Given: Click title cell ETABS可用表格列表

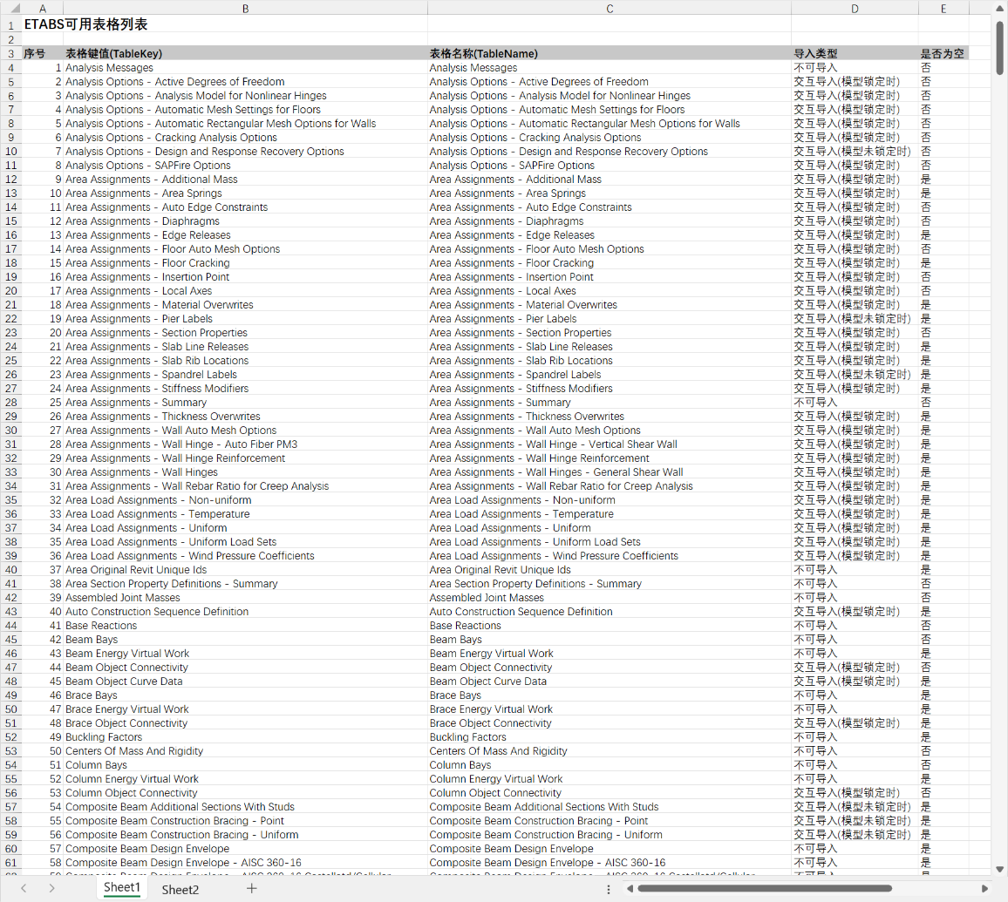Looking at the screenshot, I should (85, 24).
